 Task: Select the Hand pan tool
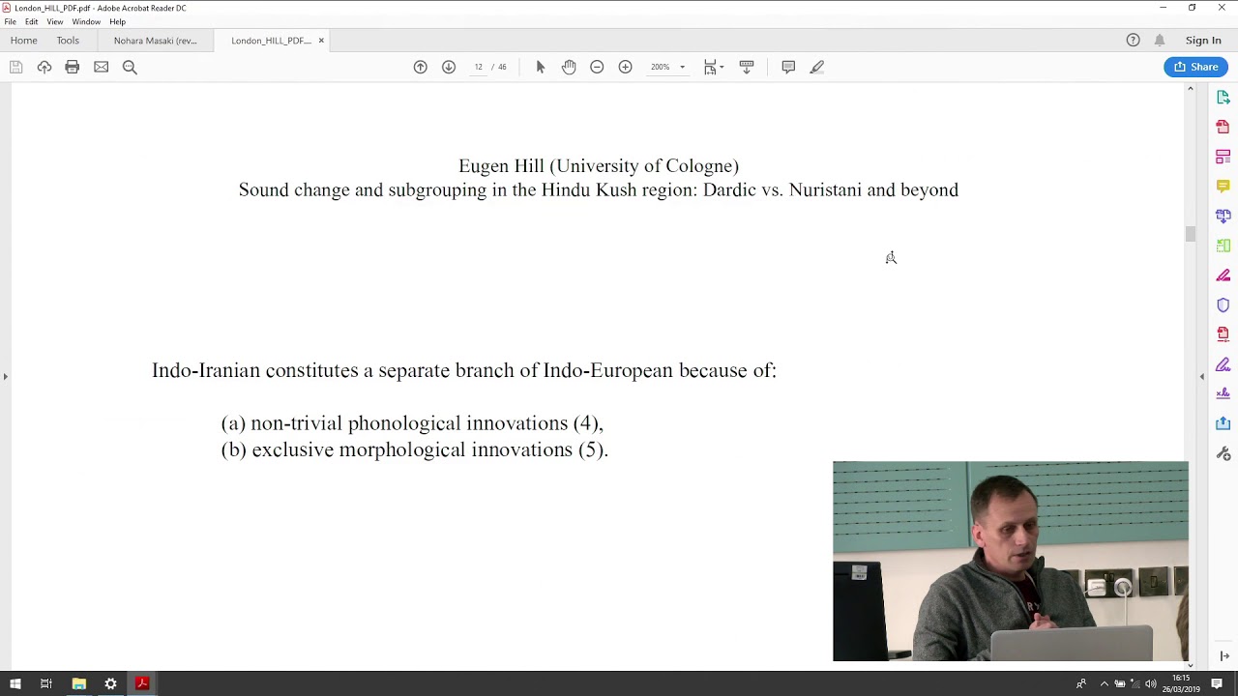[x=569, y=67]
